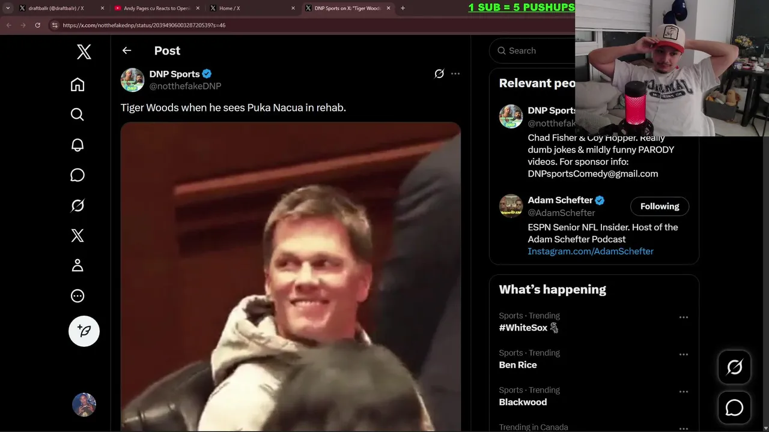Click the x.com URL address bar
This screenshot has height=432, width=769.
312,25
